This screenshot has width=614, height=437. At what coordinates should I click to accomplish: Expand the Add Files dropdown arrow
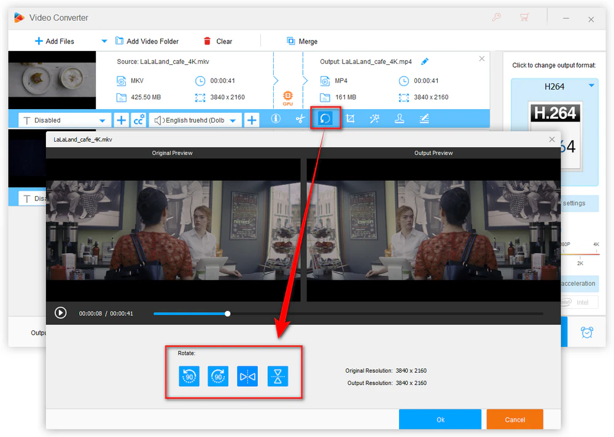[104, 41]
